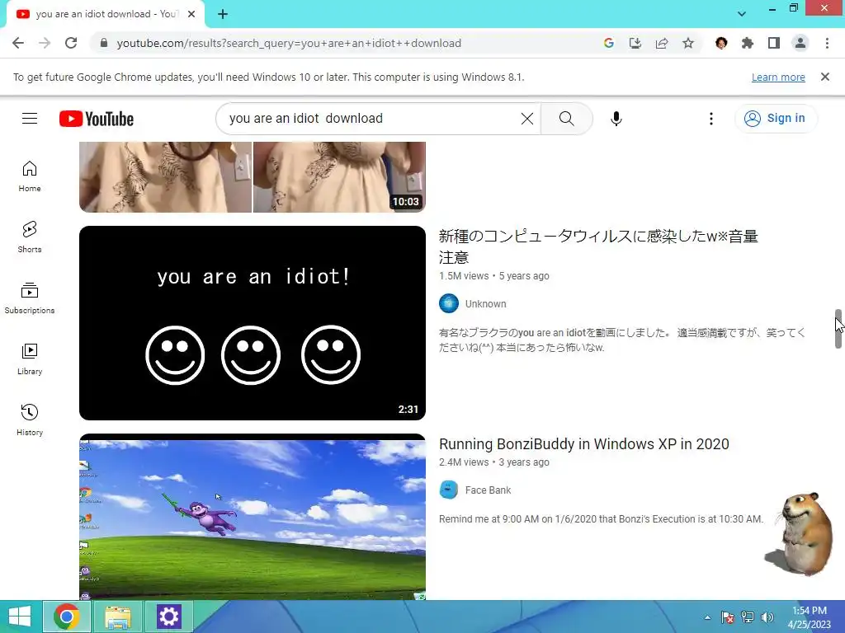Clear the YouTube search query with X
This screenshot has height=633, width=845.
coord(527,119)
